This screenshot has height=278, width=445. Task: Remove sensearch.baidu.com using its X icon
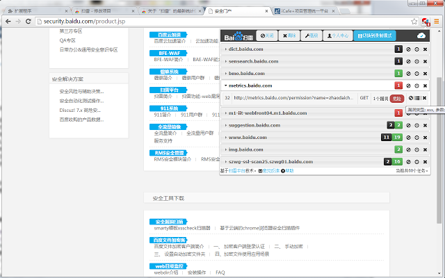click(425, 62)
